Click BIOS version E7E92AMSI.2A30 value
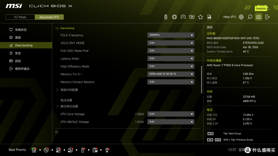Viewport: 278px width, 156px height. coord(253,43)
